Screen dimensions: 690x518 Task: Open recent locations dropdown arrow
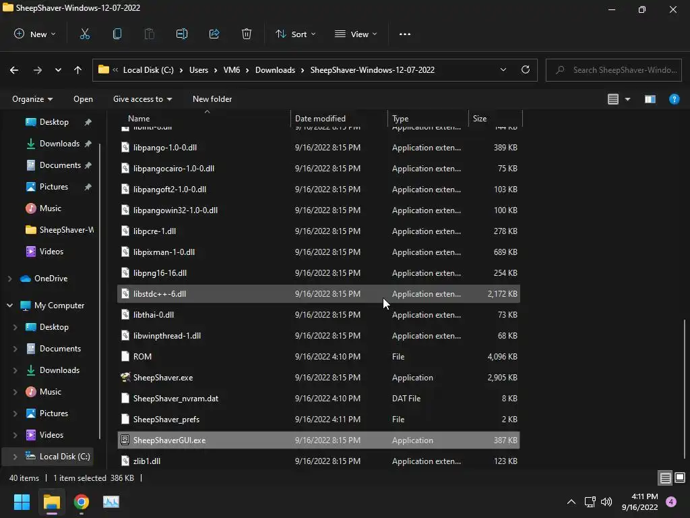tap(58, 70)
